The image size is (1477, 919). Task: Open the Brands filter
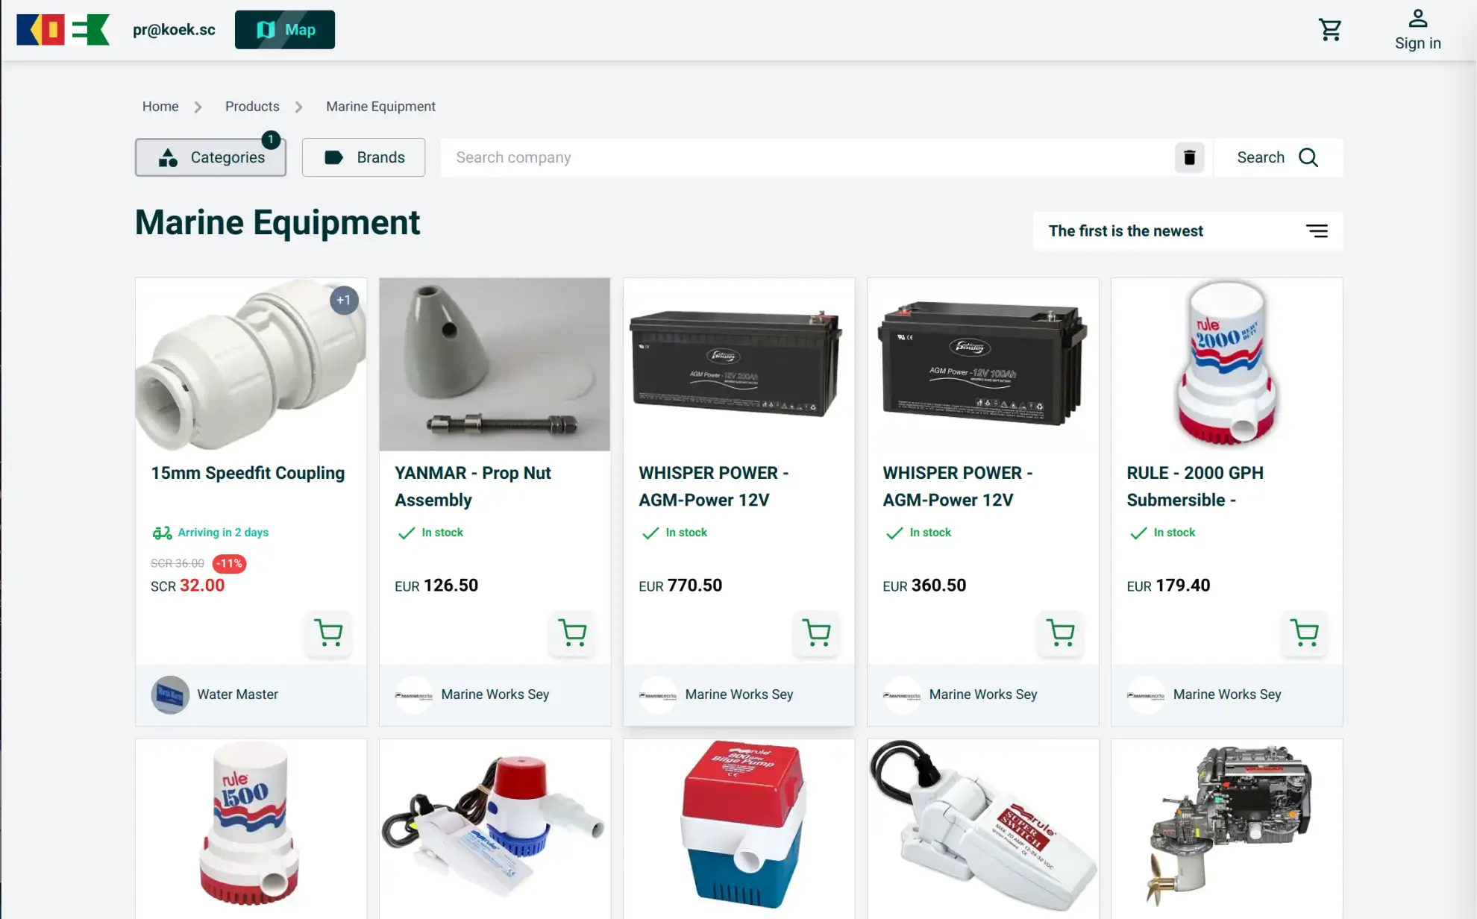[363, 157]
